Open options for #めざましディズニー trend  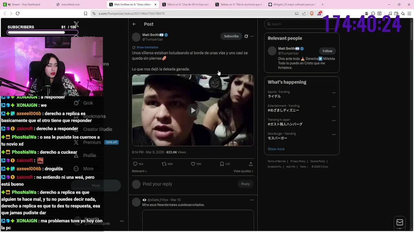(334, 107)
